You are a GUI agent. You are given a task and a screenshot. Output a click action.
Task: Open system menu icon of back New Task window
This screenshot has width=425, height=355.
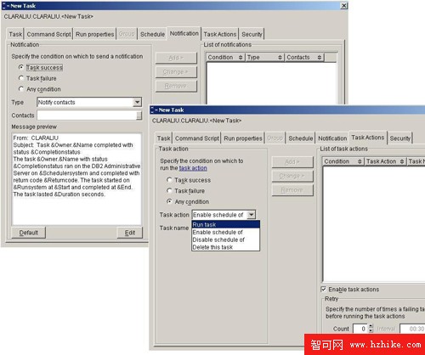tap(4, 6)
